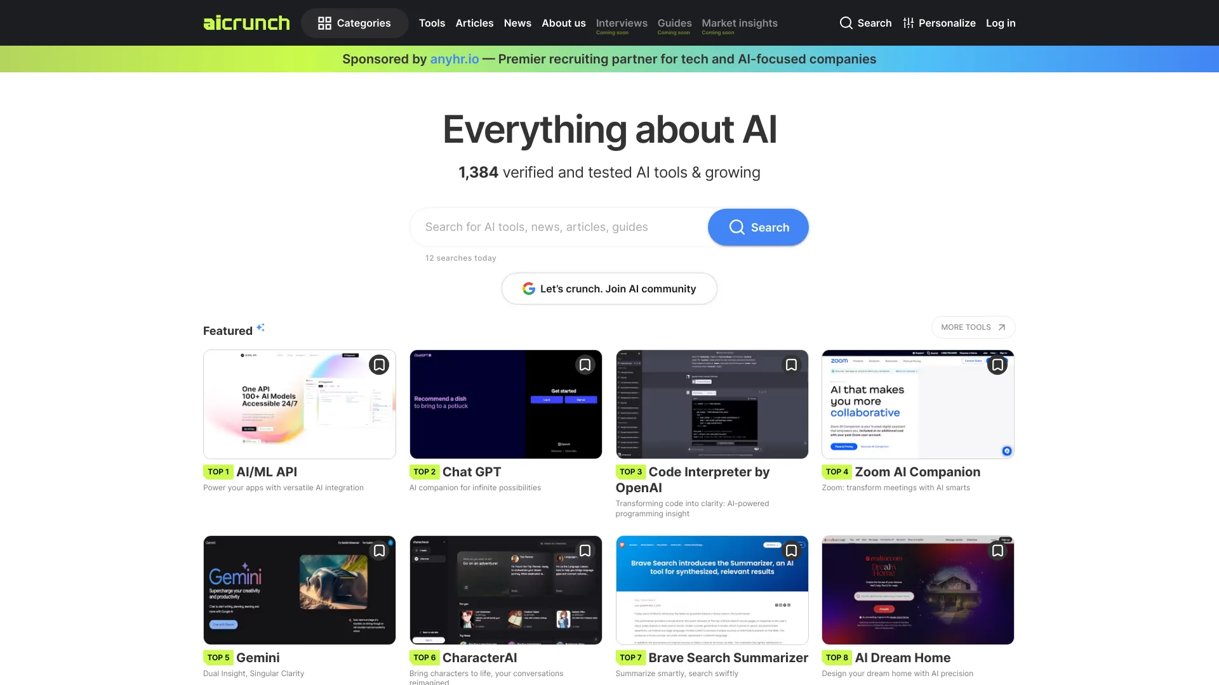Click the Log in tab in header
This screenshot has width=1219, height=685.
point(1001,23)
